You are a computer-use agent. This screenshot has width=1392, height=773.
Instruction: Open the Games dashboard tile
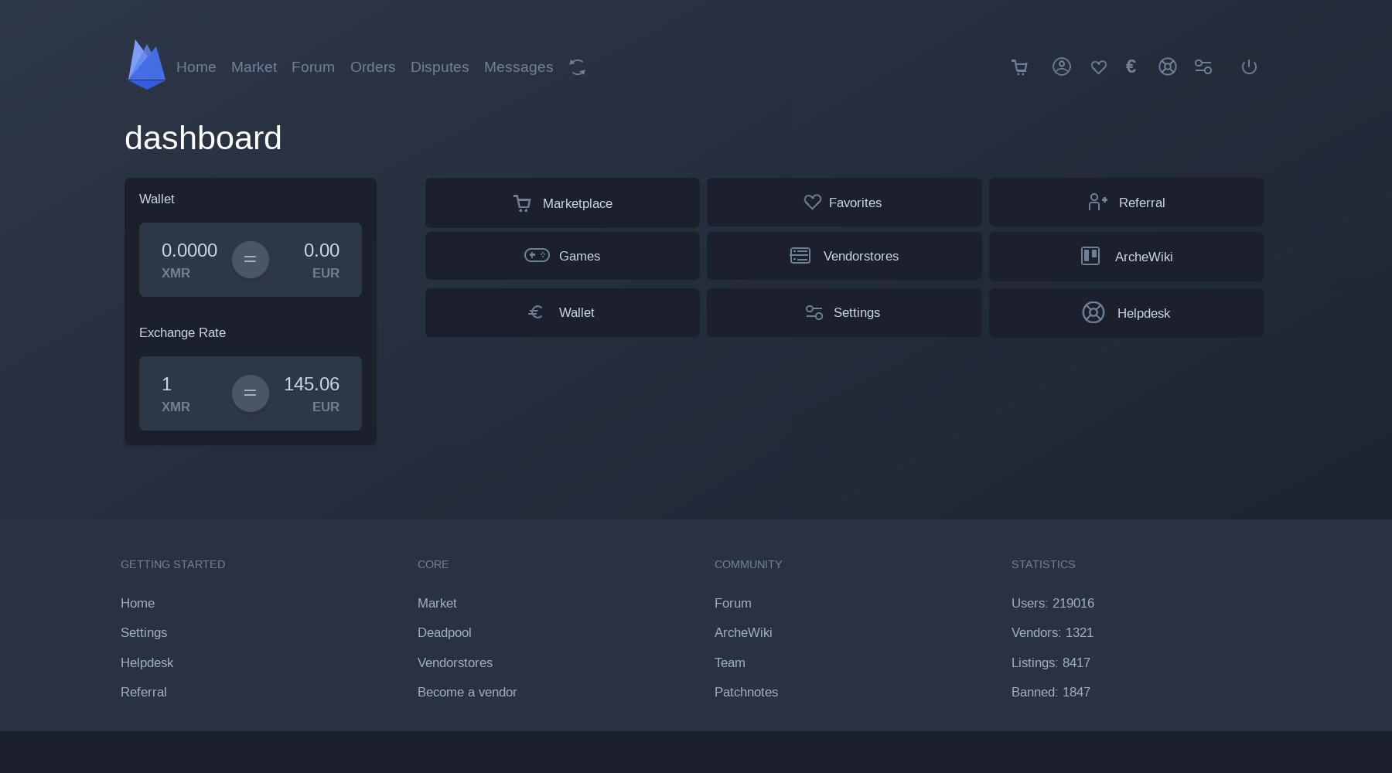tap(562, 256)
